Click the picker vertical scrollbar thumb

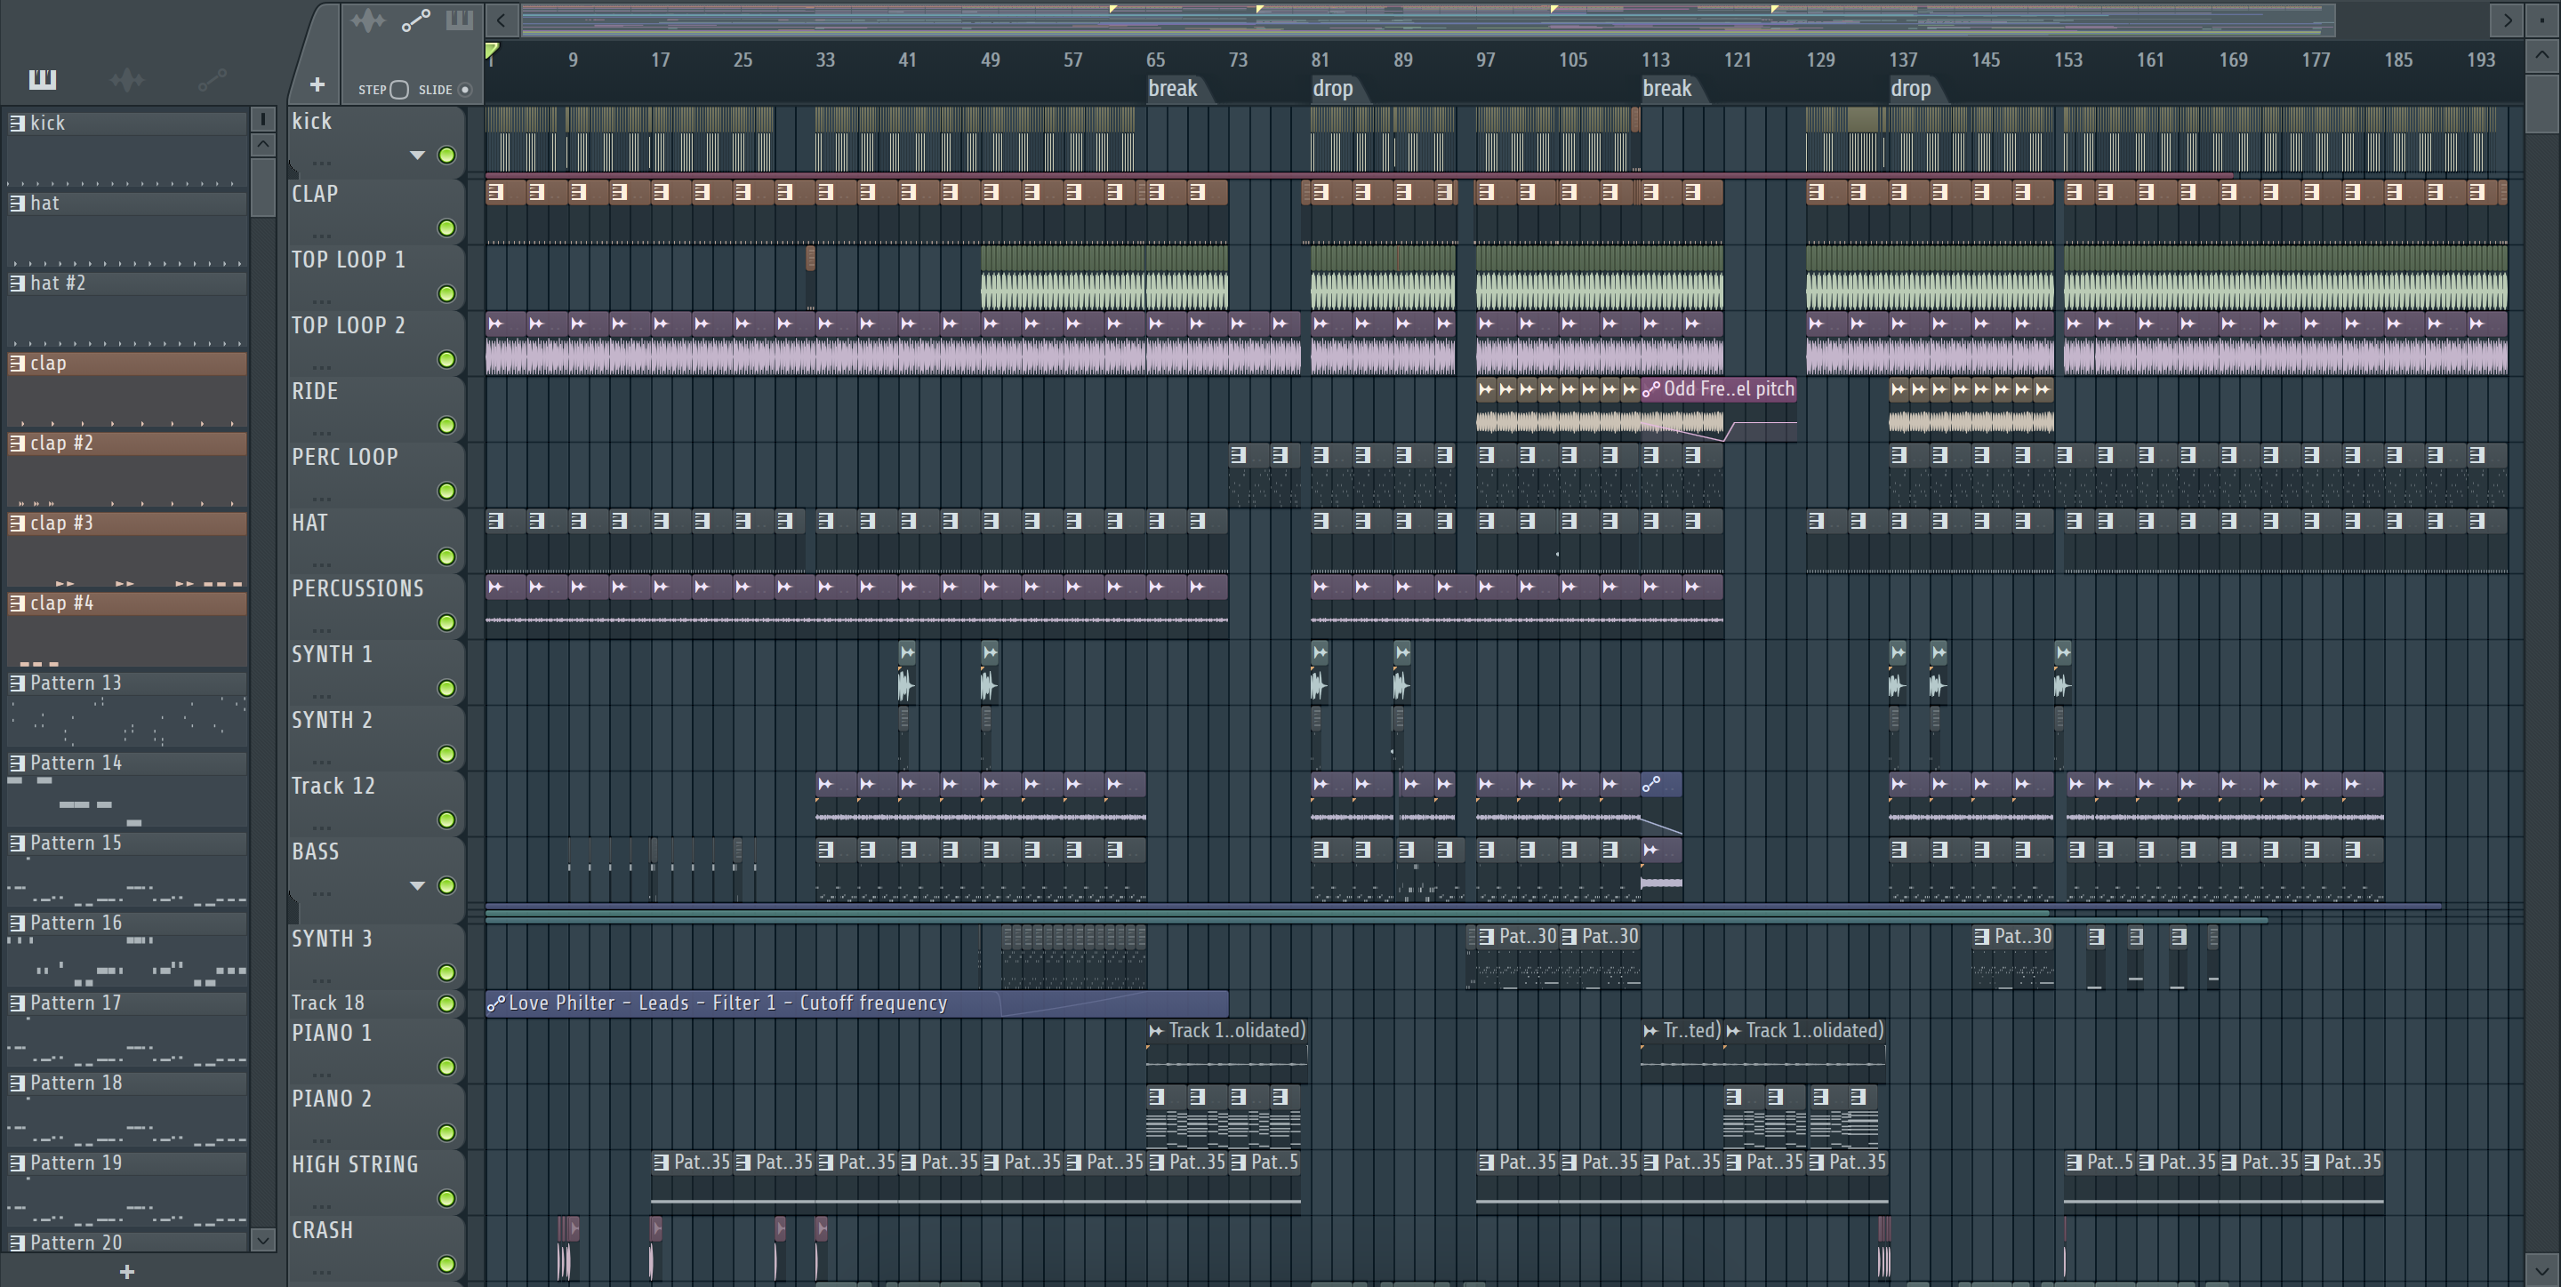tap(262, 186)
